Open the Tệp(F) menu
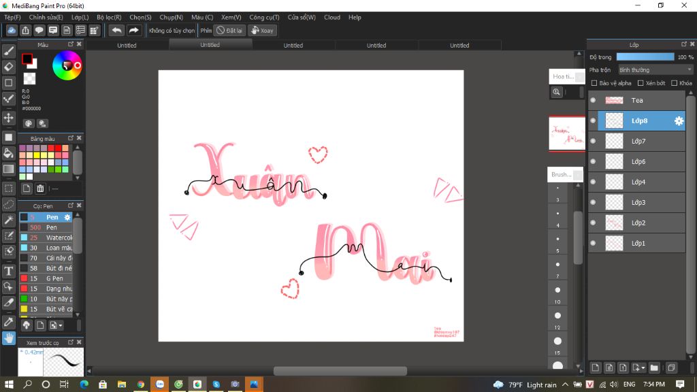Viewport: 697px width, 392px height. point(12,17)
